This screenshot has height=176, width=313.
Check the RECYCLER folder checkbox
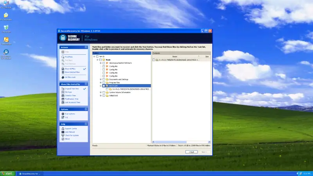[x=104, y=86]
